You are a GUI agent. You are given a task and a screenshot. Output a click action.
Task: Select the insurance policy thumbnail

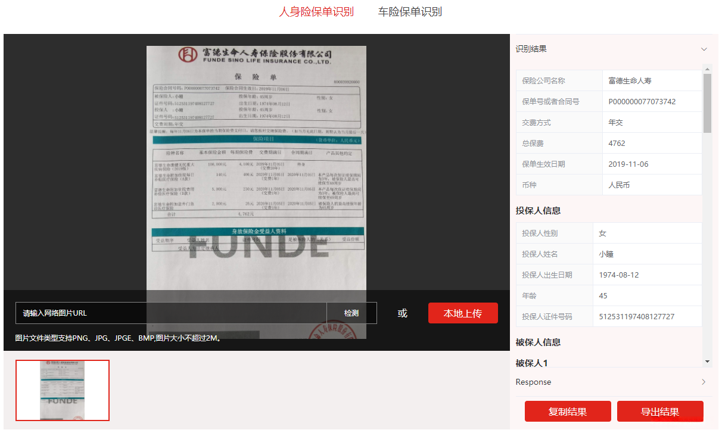[x=63, y=390]
